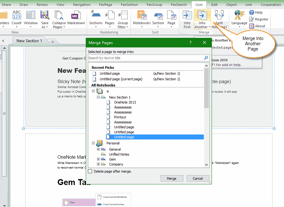The height and width of the screenshot is (207, 284).
Task: Click the dialog help question mark
Action: pyautogui.click(x=190, y=42)
